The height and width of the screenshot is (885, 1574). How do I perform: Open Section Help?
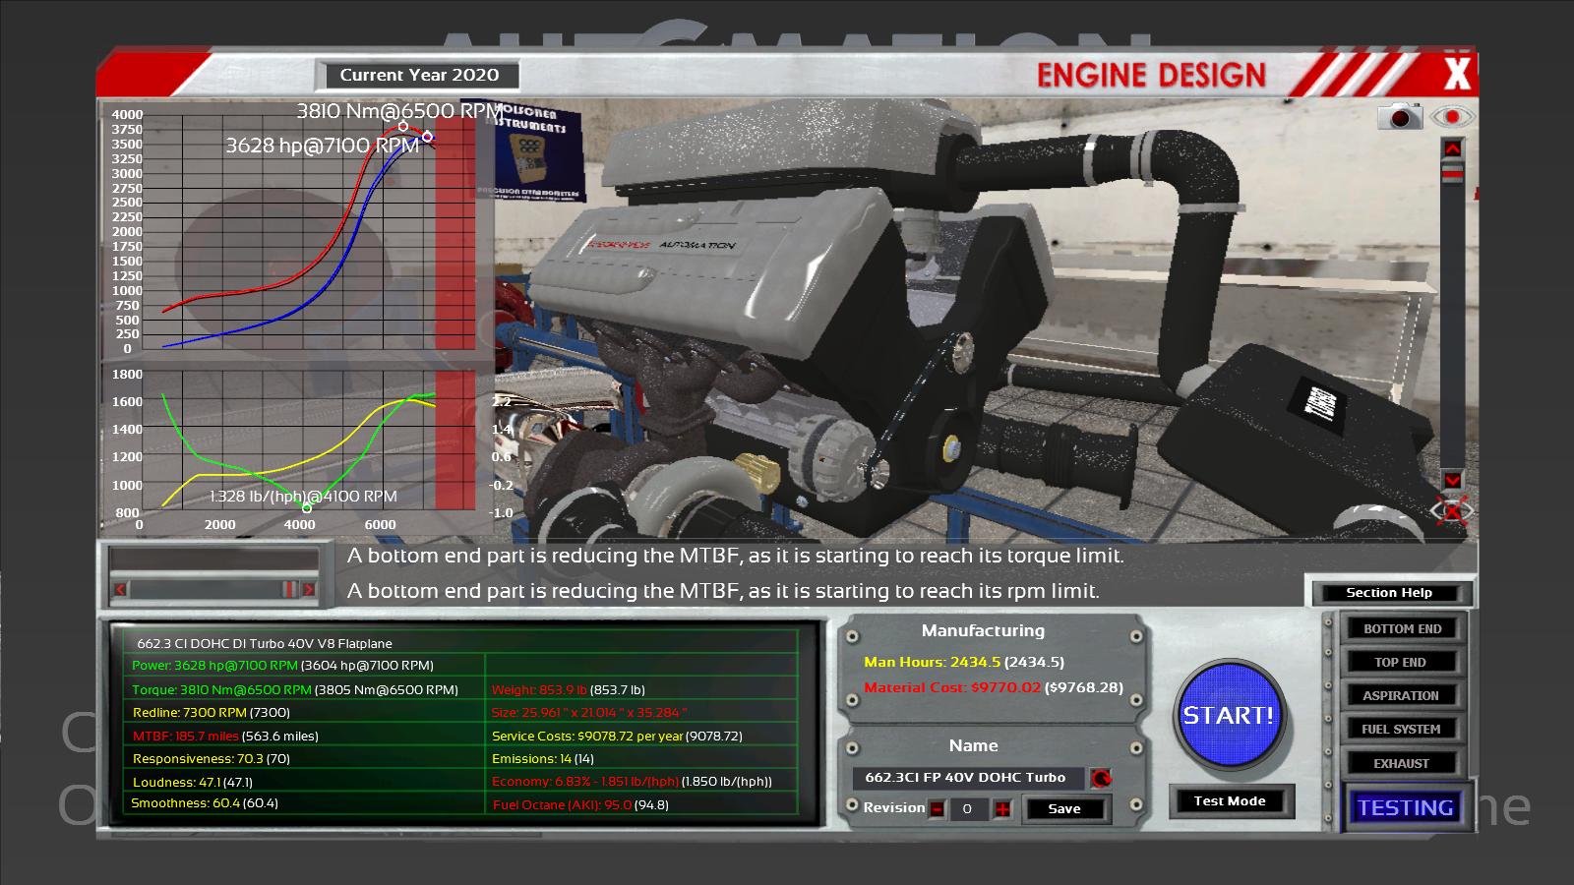coord(1389,592)
